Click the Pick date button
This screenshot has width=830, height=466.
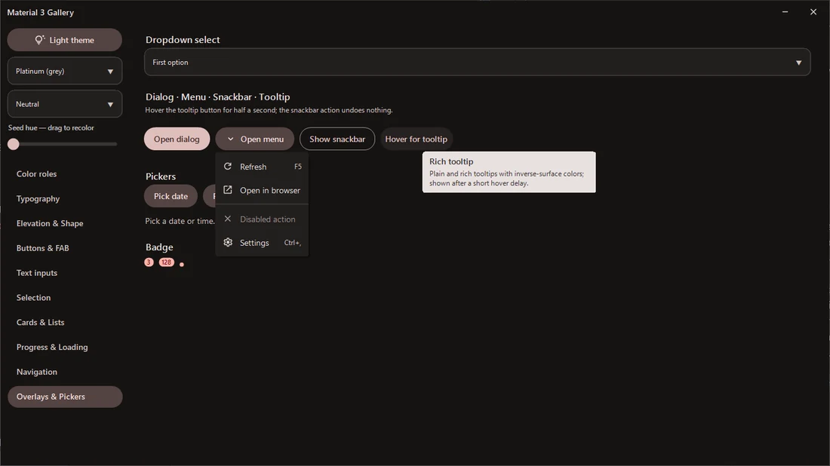[171, 196]
